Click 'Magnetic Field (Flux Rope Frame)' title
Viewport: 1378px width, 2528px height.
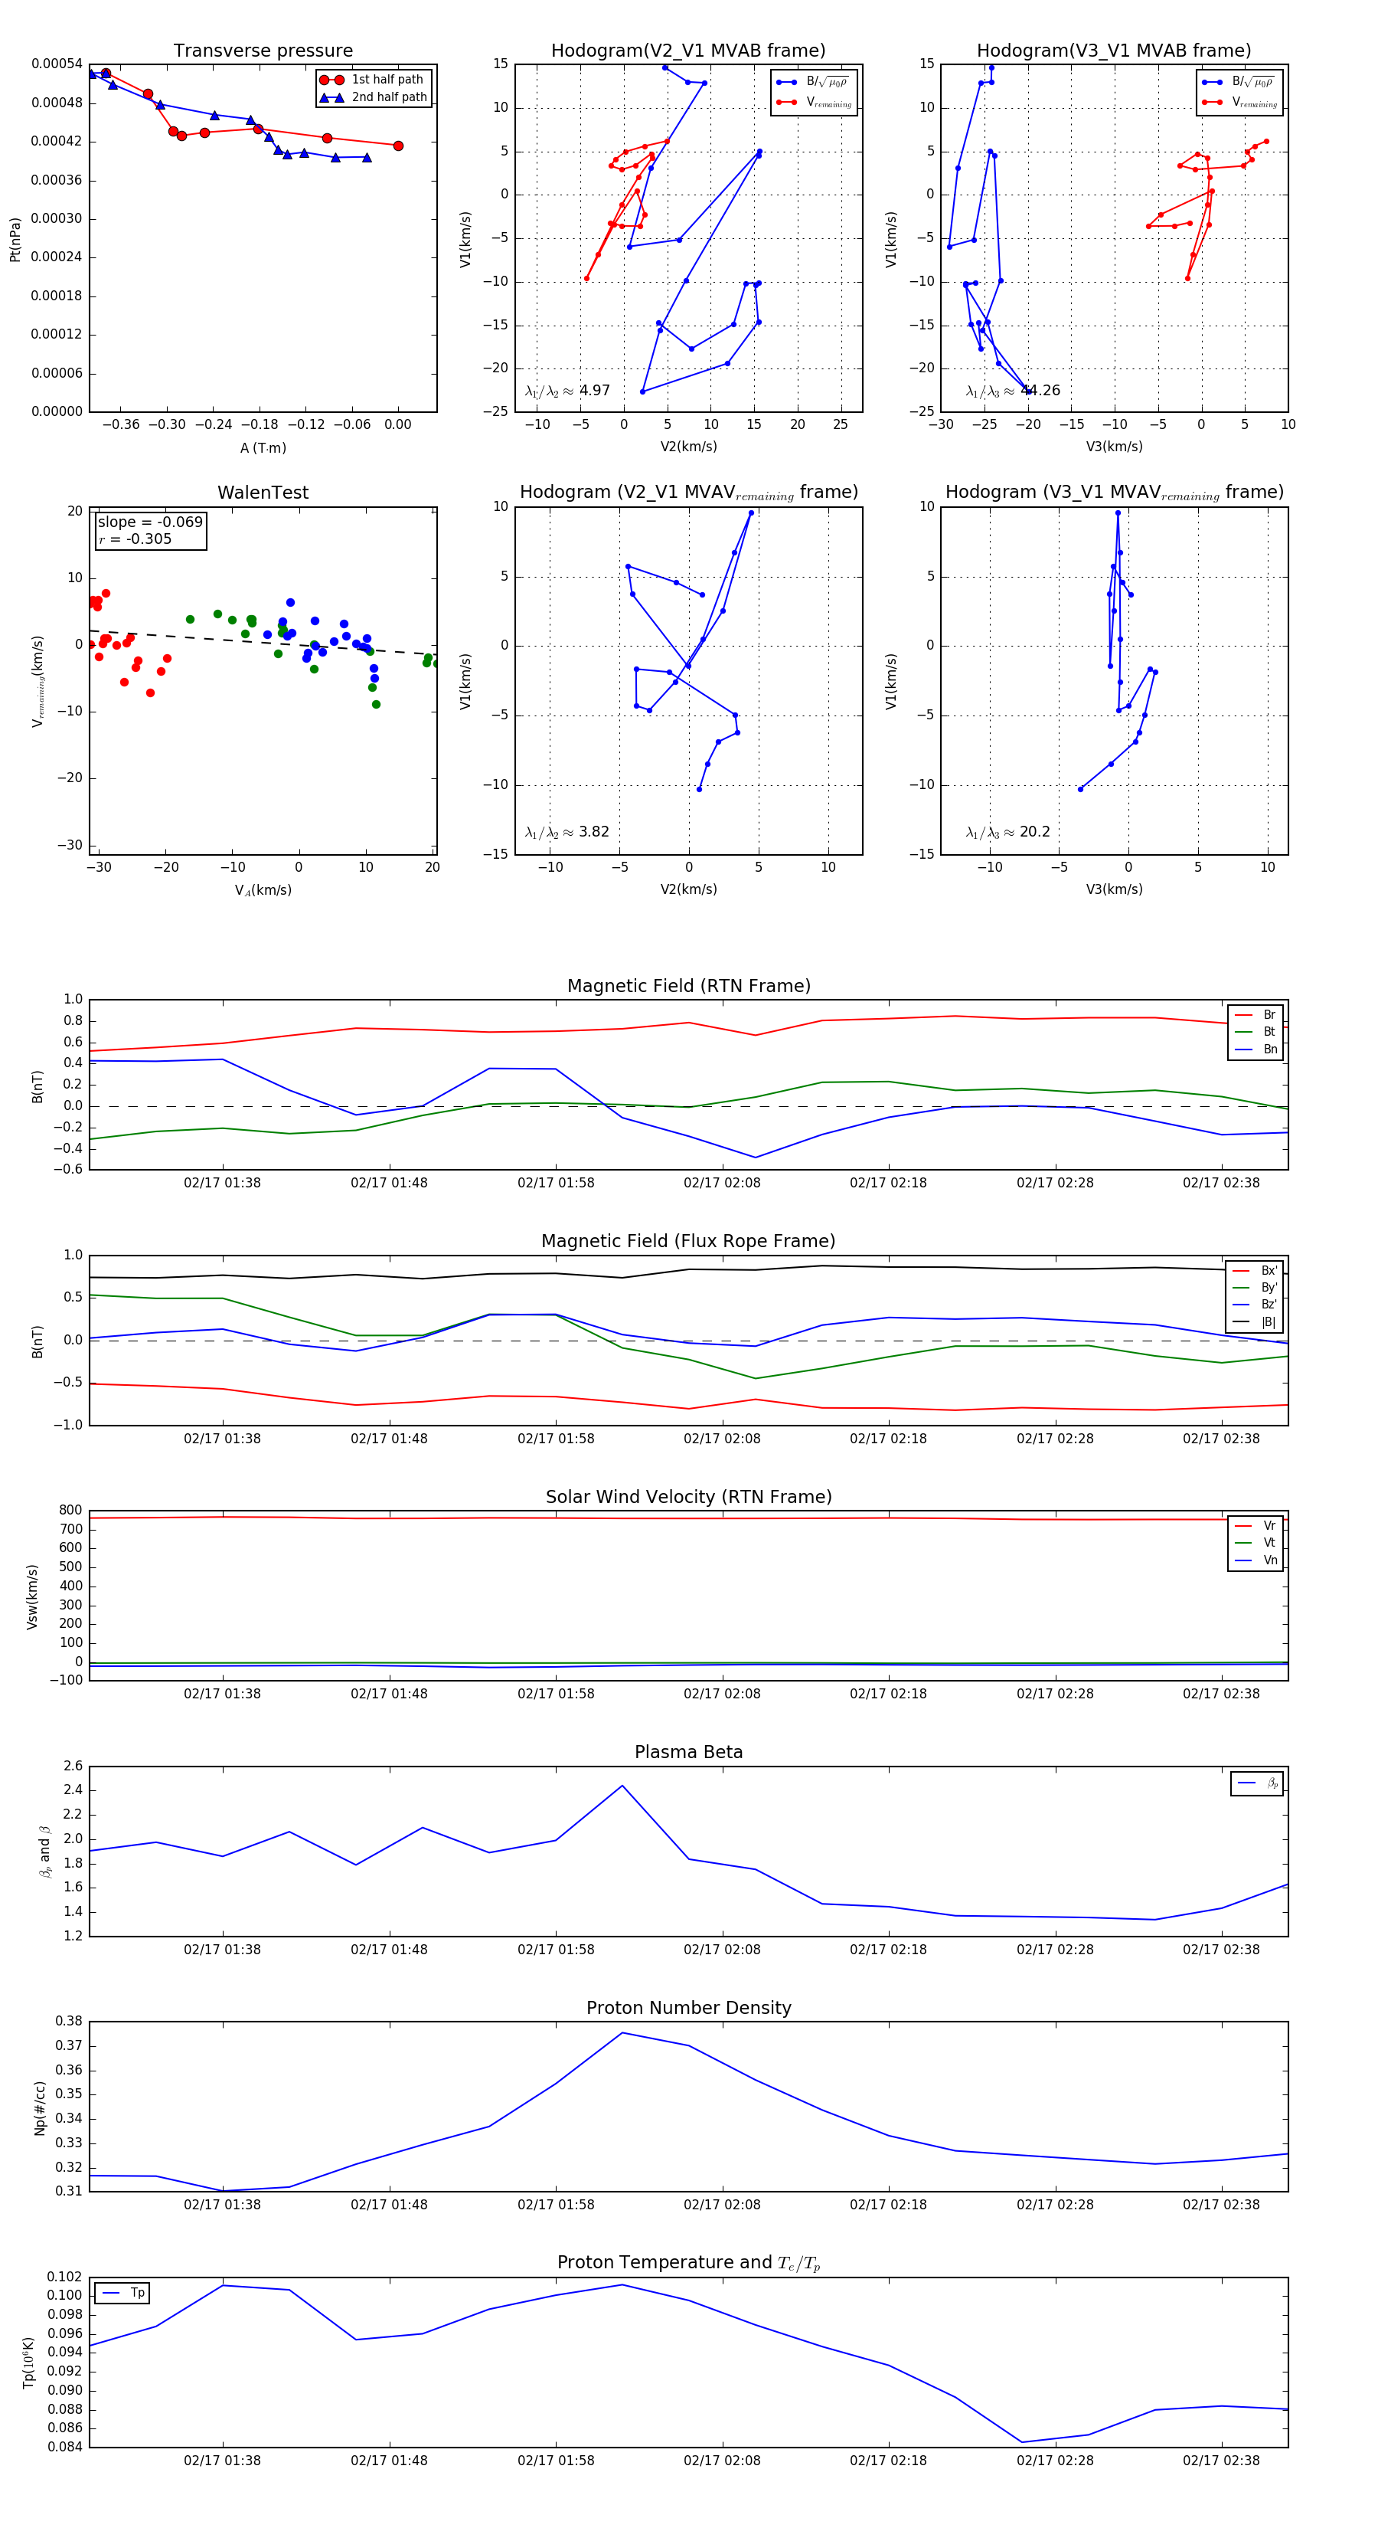point(688,1242)
